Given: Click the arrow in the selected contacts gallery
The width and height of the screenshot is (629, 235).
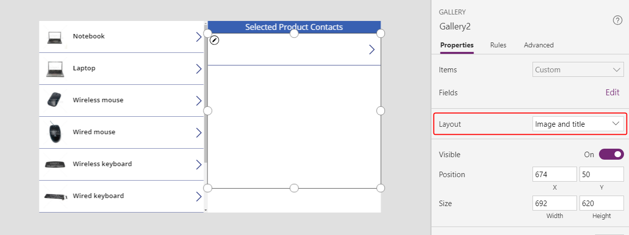Looking at the screenshot, I should coord(371,49).
